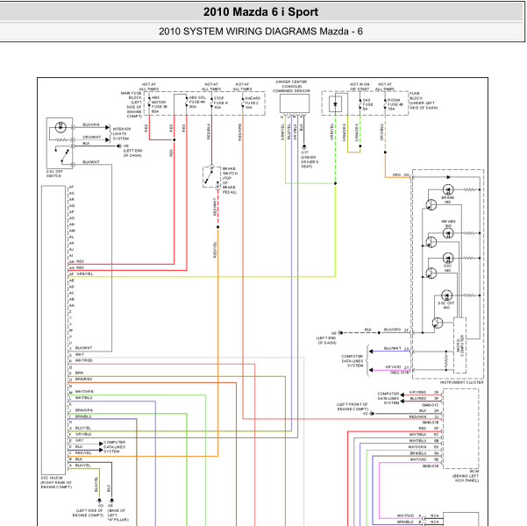
Task: Select the '4W ABS IND' indicator label
Action: (448, 224)
